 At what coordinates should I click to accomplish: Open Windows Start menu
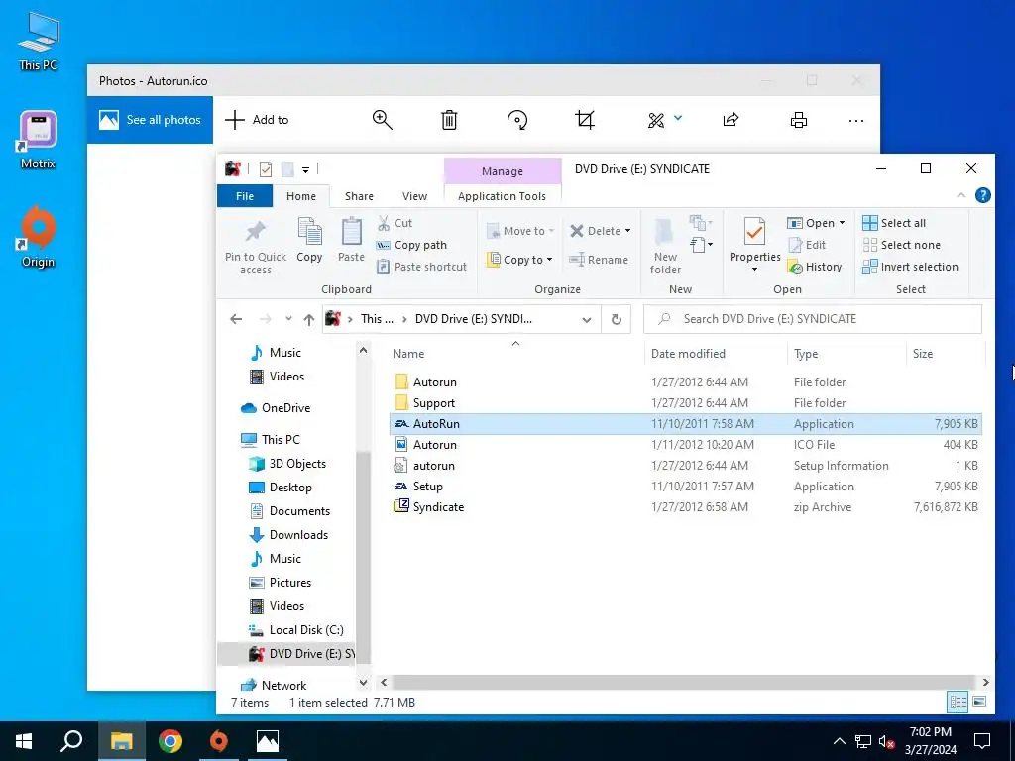coord(24,741)
